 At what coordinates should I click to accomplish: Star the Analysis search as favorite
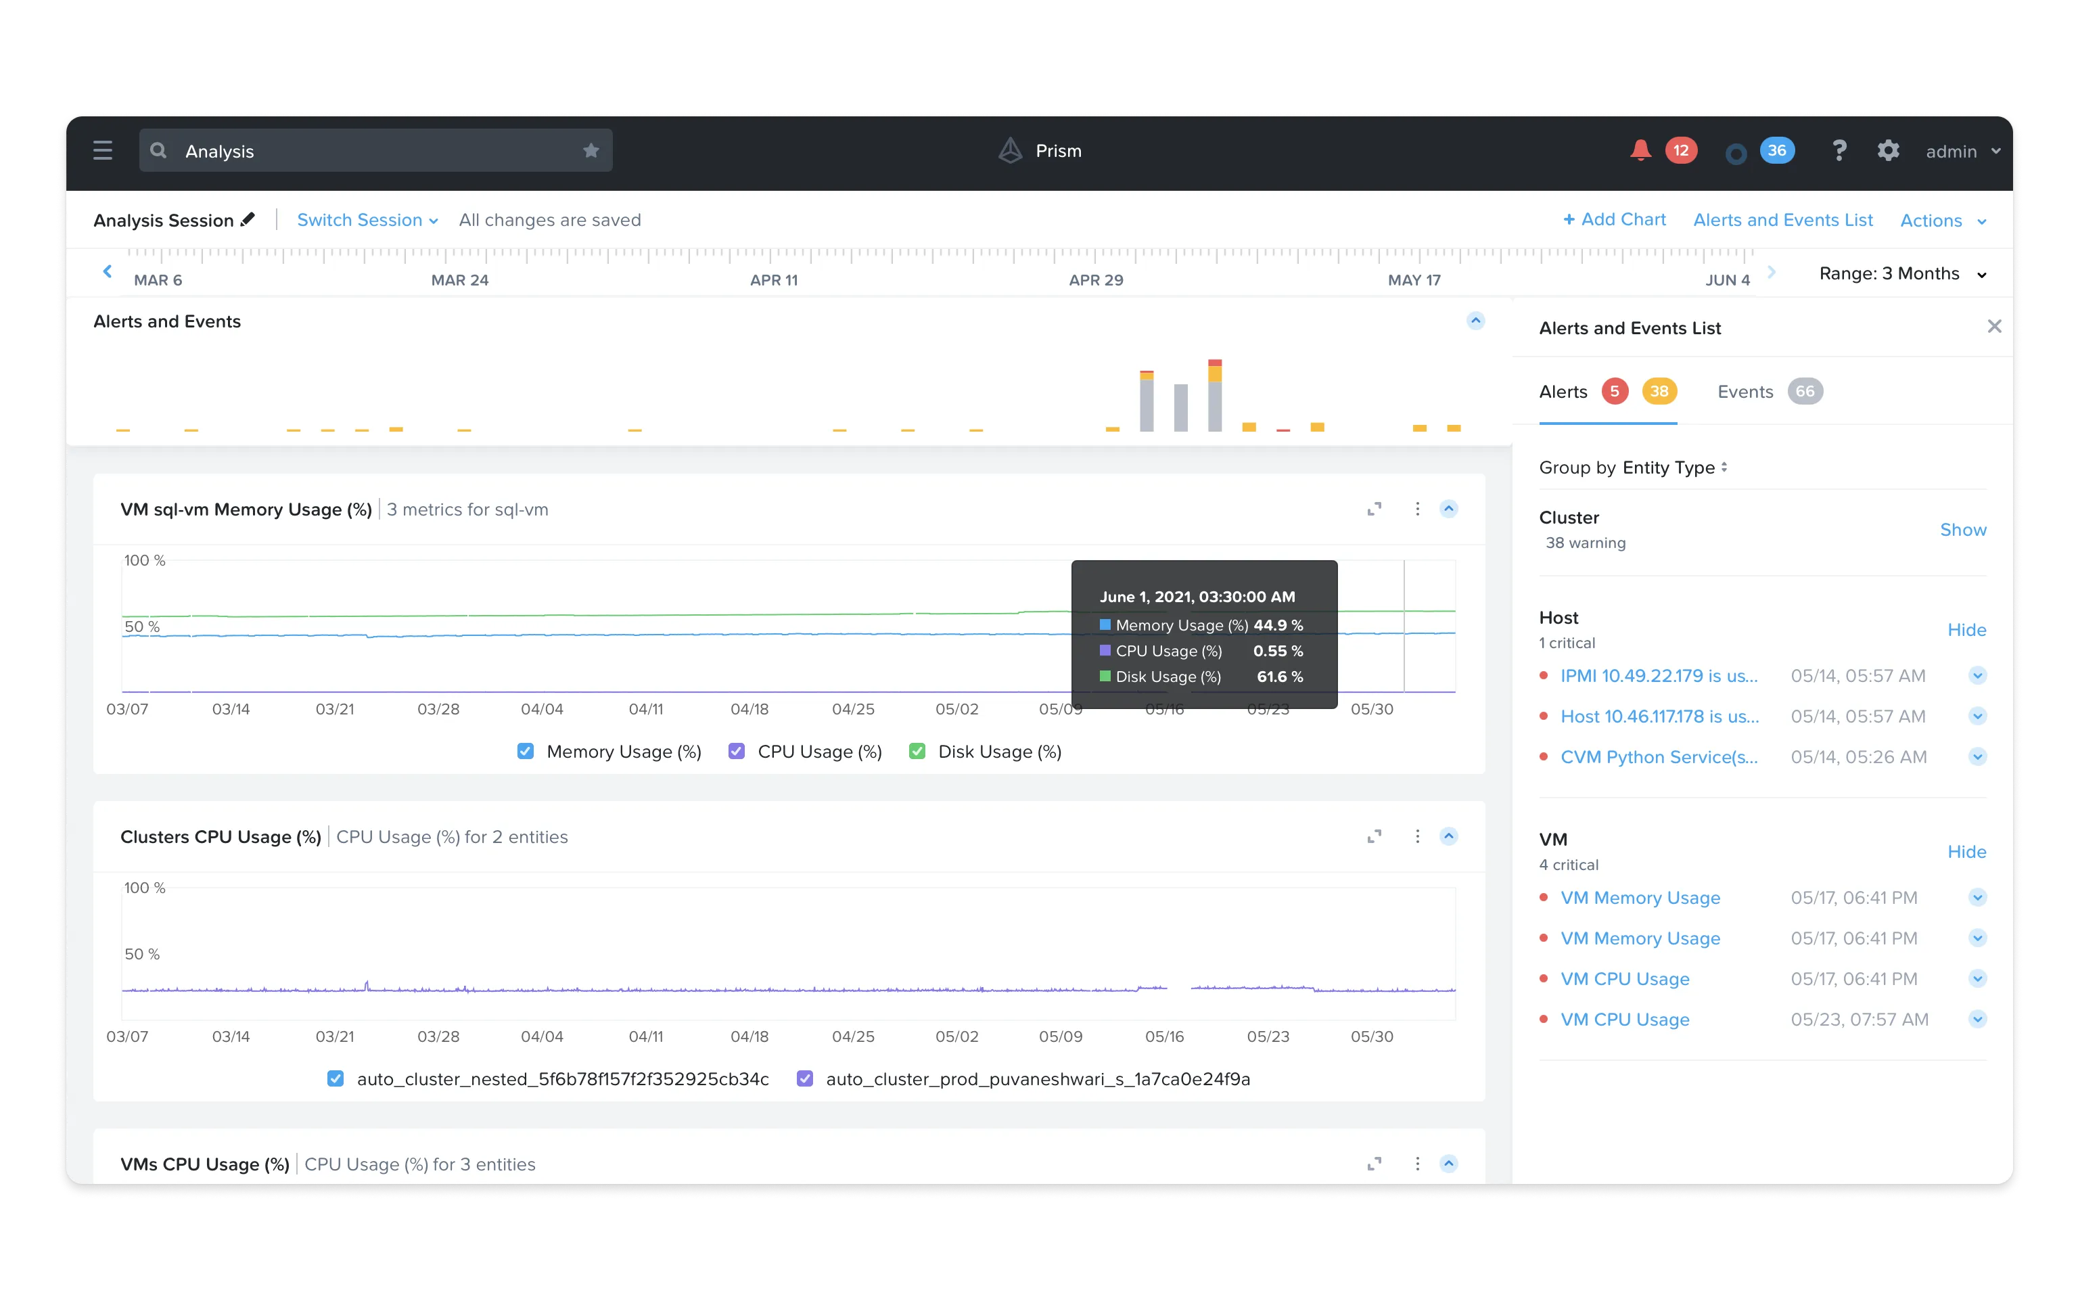[591, 150]
